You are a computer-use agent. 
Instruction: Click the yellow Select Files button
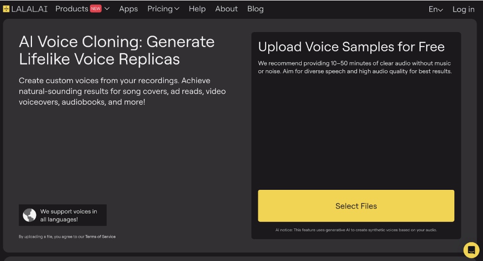tap(356, 206)
